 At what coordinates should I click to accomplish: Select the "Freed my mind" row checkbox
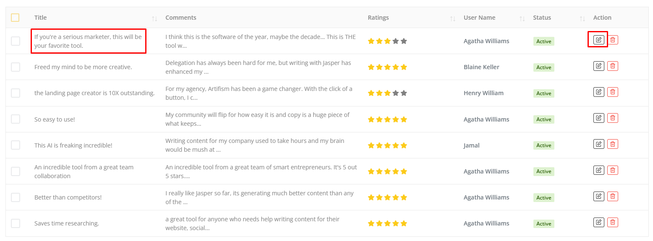[x=16, y=67]
